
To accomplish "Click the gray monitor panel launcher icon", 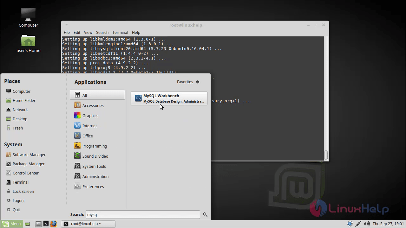I will pos(38,224).
